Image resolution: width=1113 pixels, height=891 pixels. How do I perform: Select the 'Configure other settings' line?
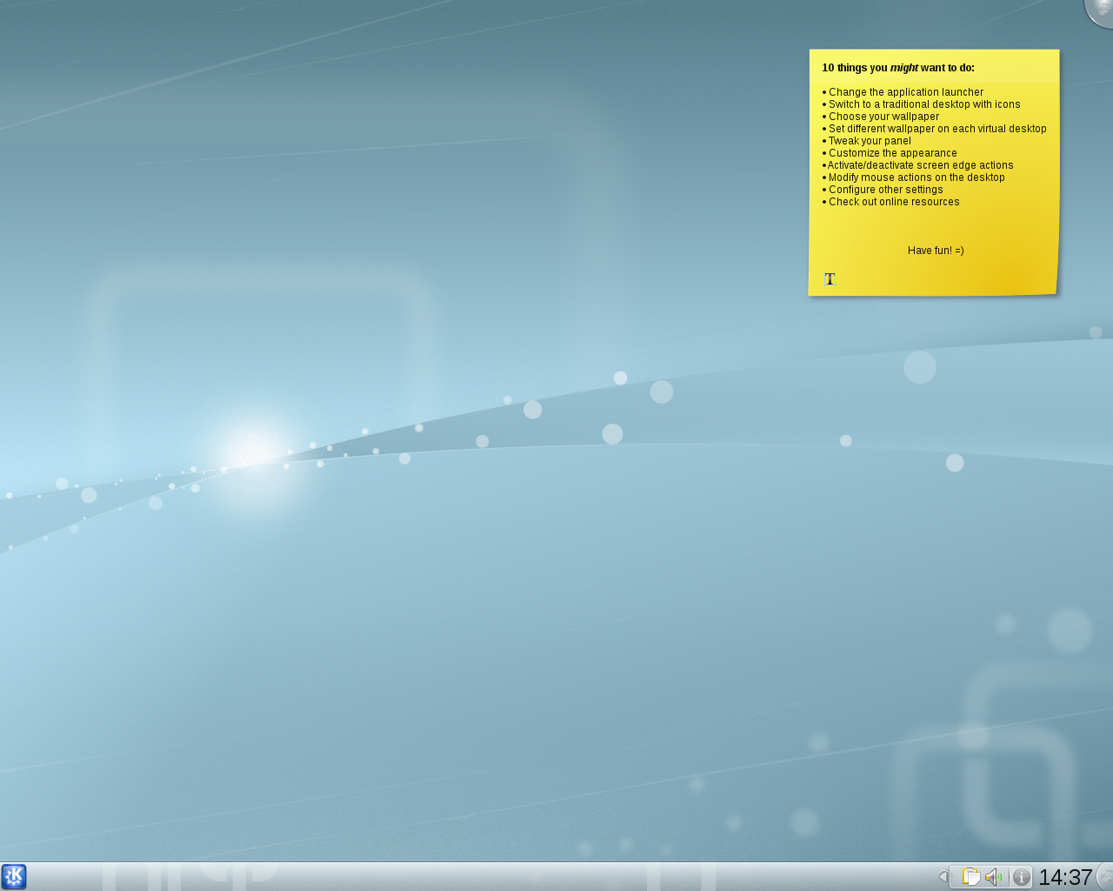tap(885, 190)
